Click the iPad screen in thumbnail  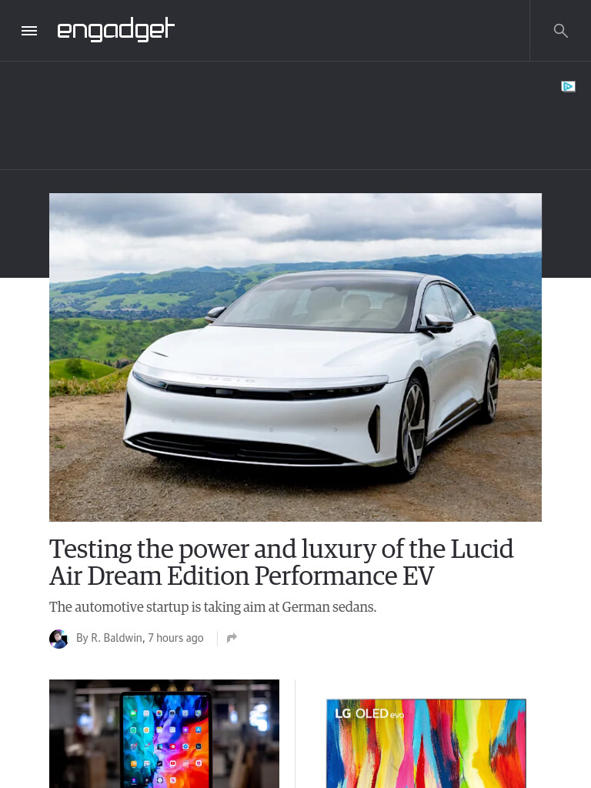tap(165, 740)
